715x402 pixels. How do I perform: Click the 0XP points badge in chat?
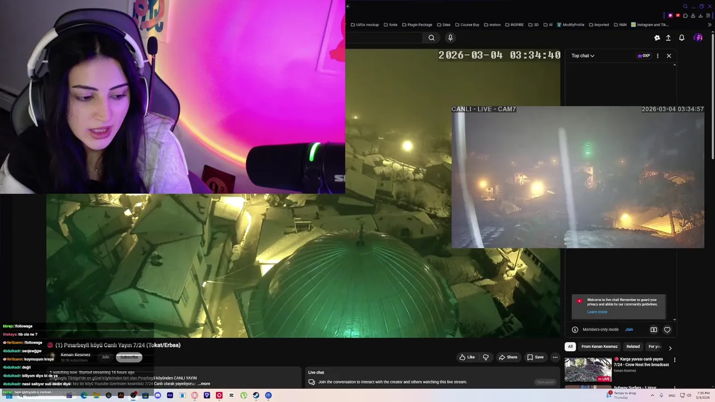pyautogui.click(x=643, y=56)
